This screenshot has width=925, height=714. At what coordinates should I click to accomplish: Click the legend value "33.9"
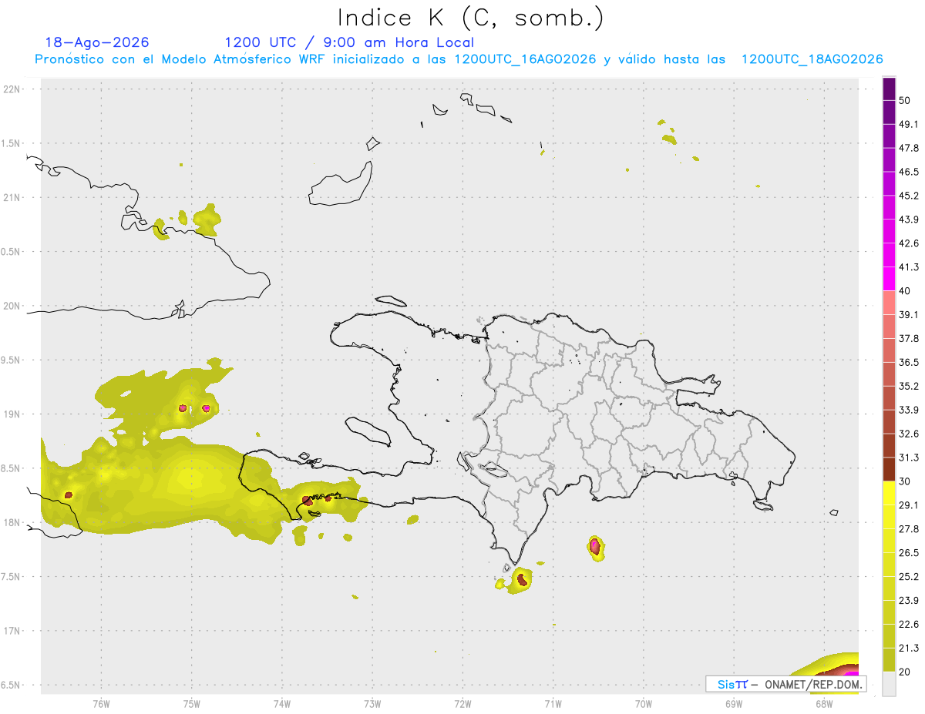click(x=908, y=410)
